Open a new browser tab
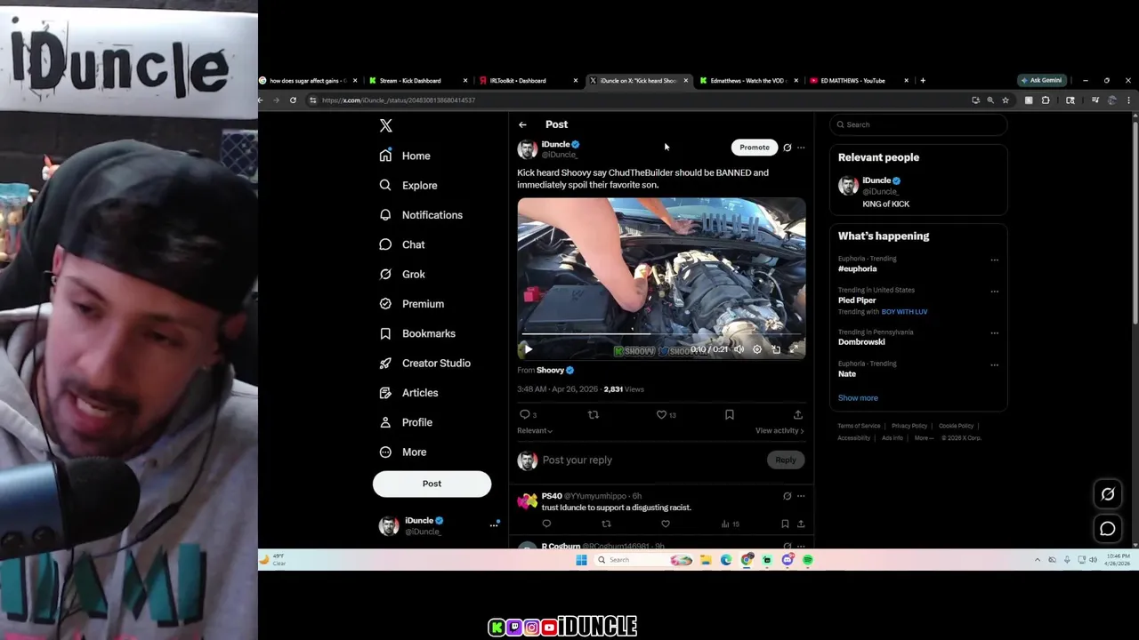This screenshot has width=1139, height=640. coord(923,81)
